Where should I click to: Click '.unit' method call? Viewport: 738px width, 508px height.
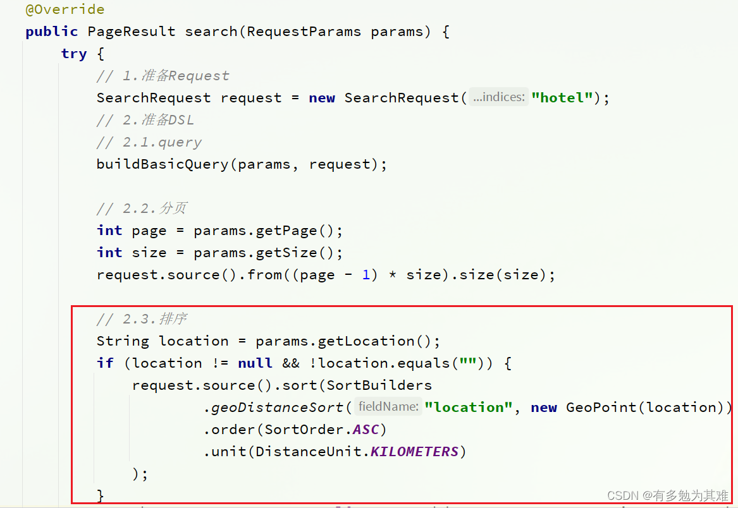tap(224, 452)
